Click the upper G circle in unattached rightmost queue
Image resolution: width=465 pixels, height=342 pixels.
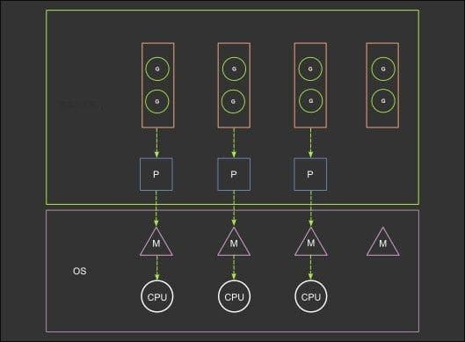(x=383, y=69)
